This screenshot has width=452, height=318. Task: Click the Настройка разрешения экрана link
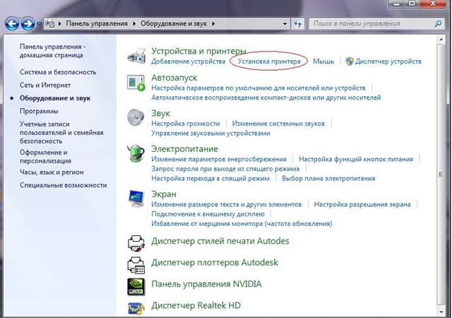pyautogui.click(x=362, y=204)
